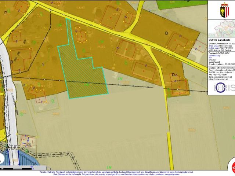Open the doris.ooe.gv.at website link

click(219, 79)
